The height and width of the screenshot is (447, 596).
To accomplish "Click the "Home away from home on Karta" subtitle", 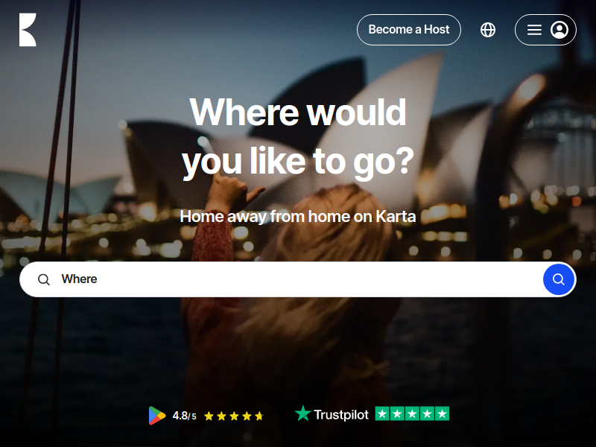I will pos(297,216).
